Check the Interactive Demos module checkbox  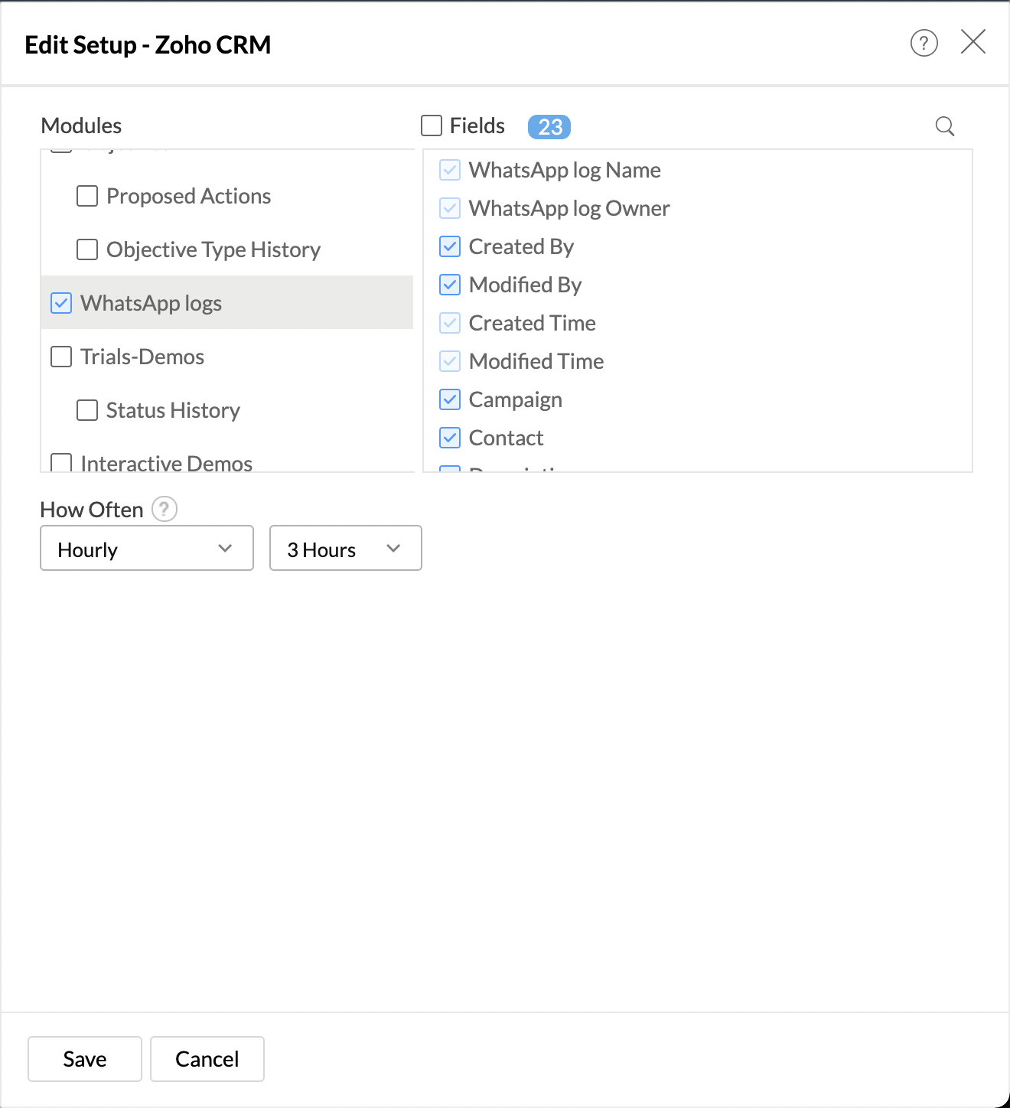coord(61,462)
